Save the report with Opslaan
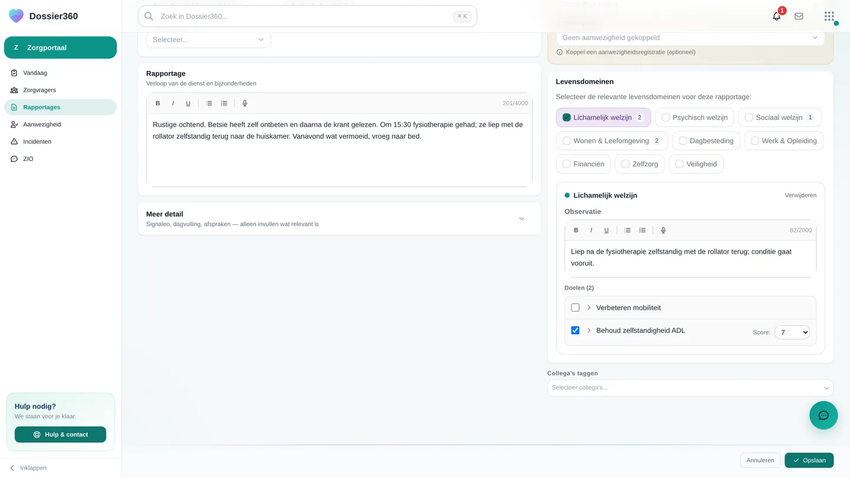 pyautogui.click(x=809, y=460)
